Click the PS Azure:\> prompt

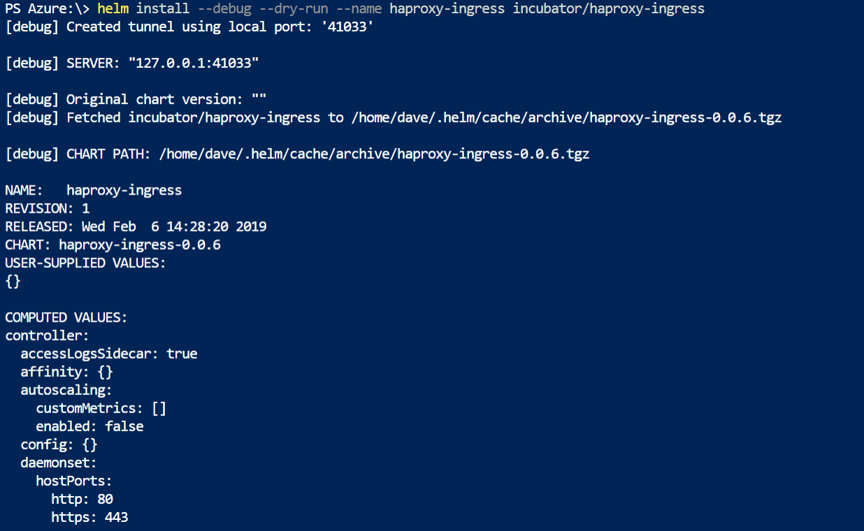tap(48, 9)
